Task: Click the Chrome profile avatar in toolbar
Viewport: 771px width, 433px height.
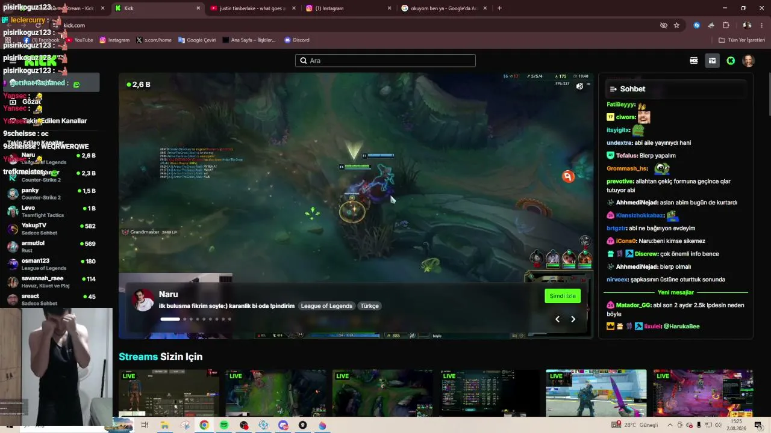Action: pos(747,25)
